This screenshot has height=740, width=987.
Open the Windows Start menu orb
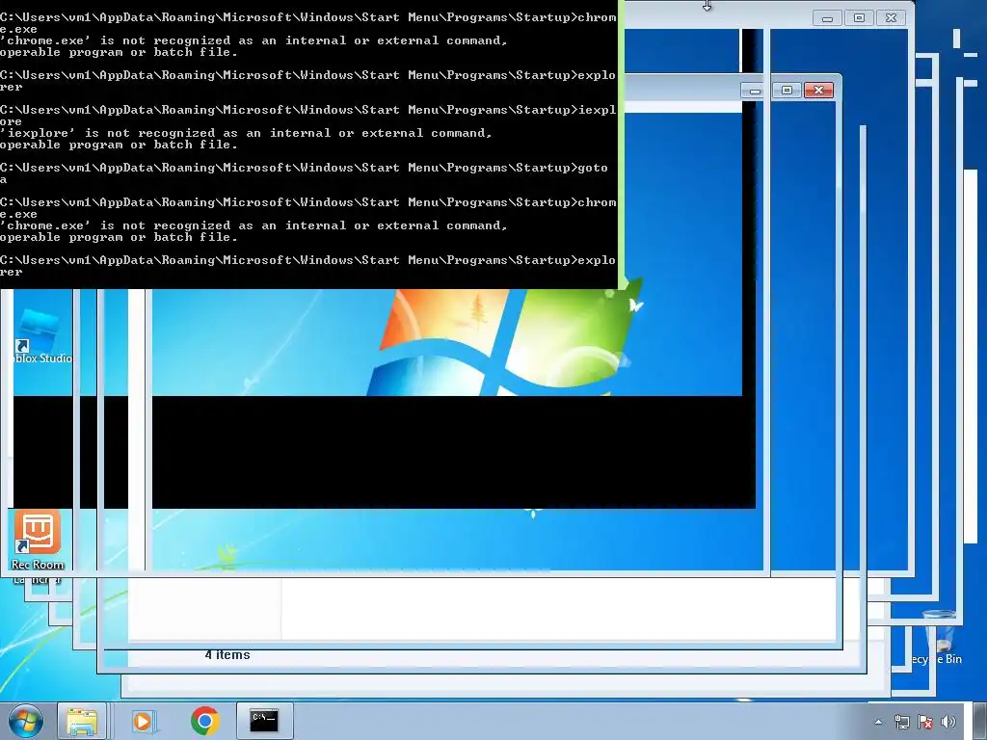[x=26, y=721]
